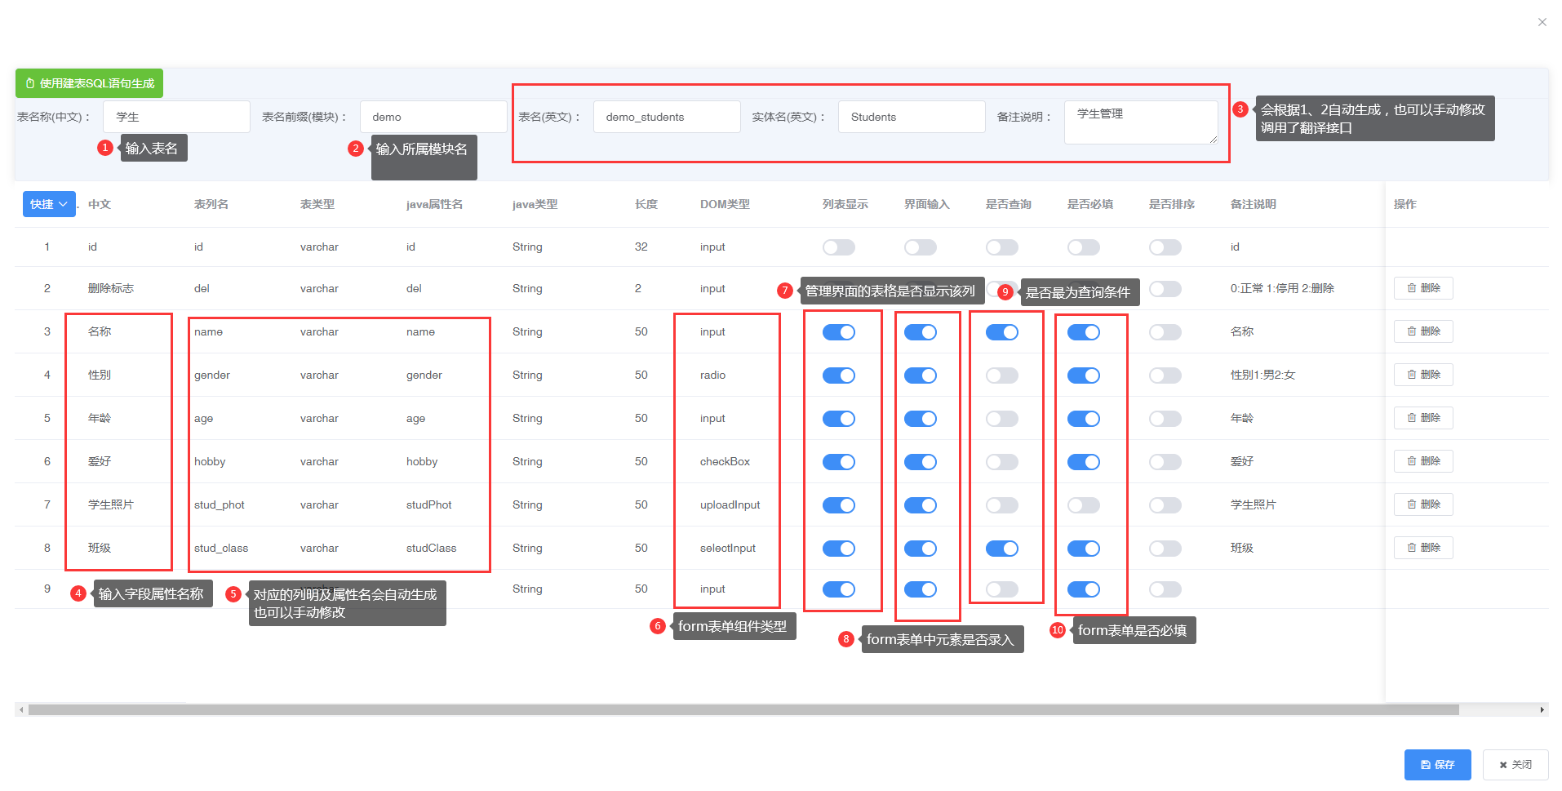Click the 长度 cell value 32
1562x791 pixels.
click(641, 247)
